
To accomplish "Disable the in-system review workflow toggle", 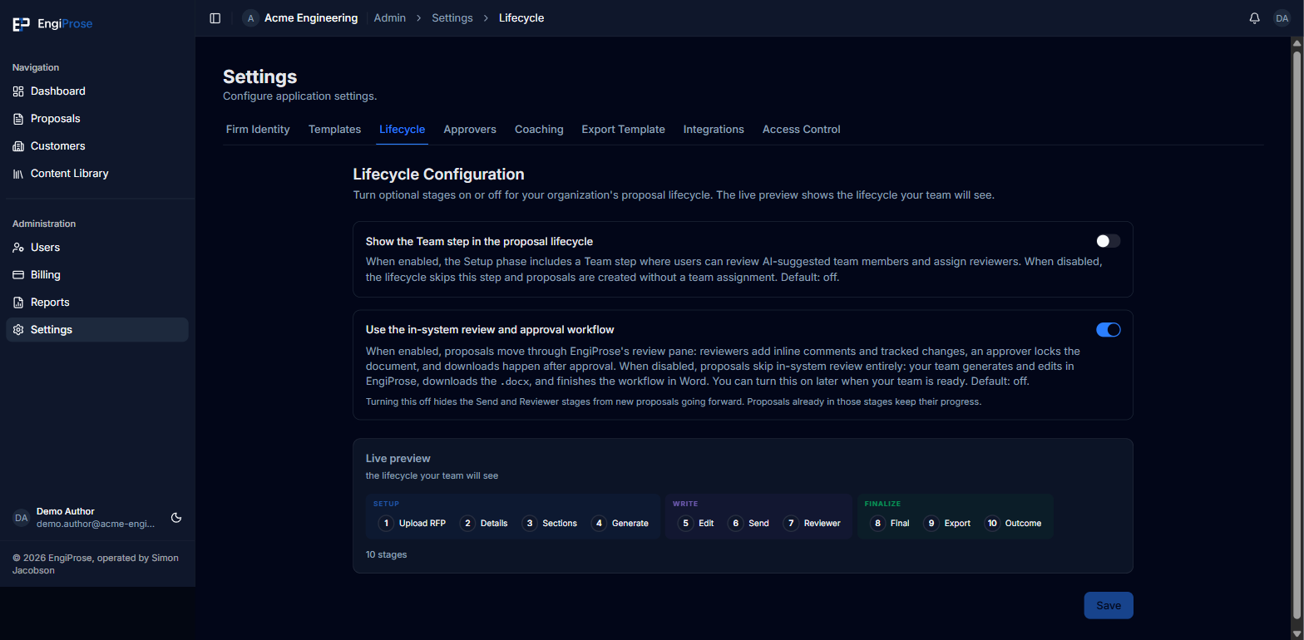I will click(1109, 330).
